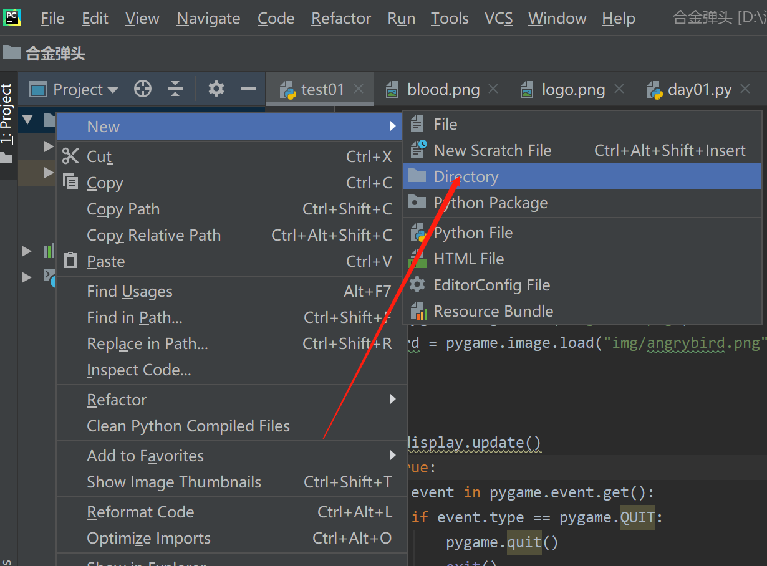Image resolution: width=767 pixels, height=566 pixels.
Task: Open Project panel settings gear icon
Action: click(x=216, y=89)
